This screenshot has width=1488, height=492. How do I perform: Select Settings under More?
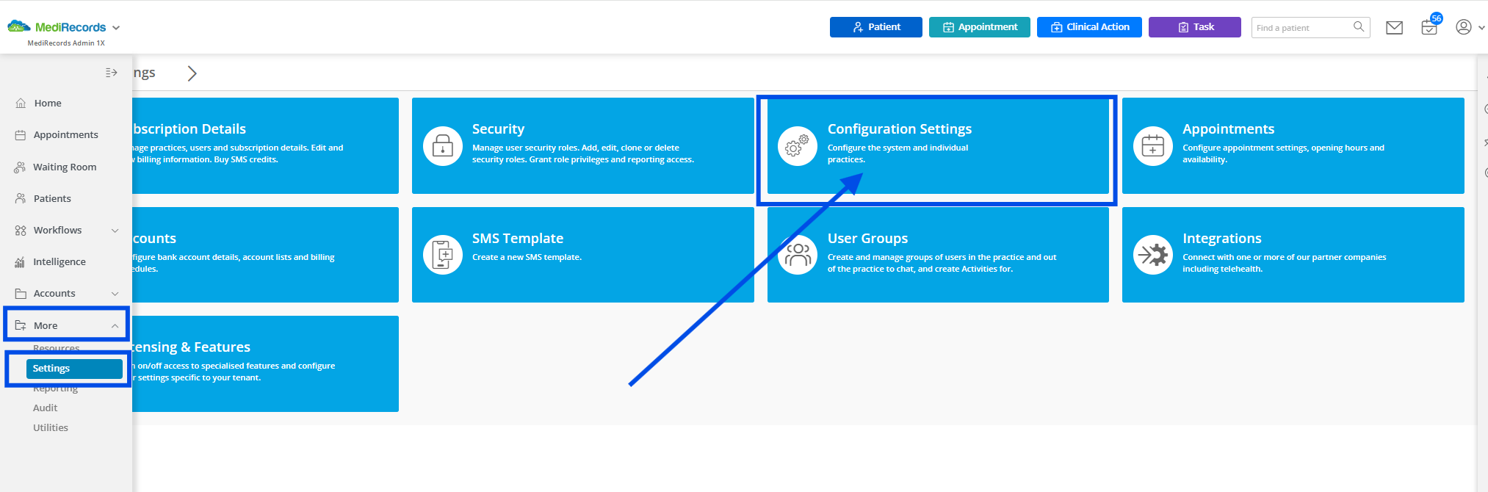coord(74,369)
